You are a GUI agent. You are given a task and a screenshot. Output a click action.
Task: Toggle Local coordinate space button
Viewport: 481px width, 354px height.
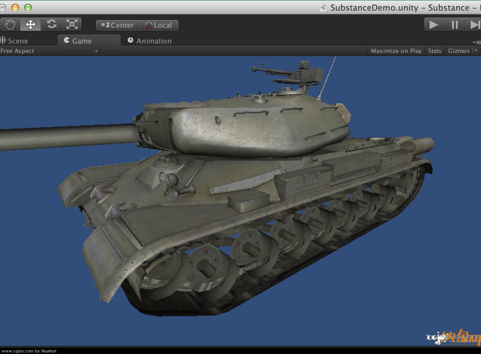click(158, 25)
